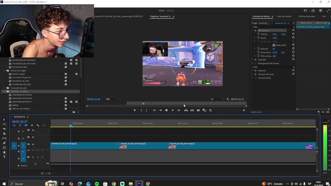Open Controles de efectos panel menu

(x=272, y=17)
